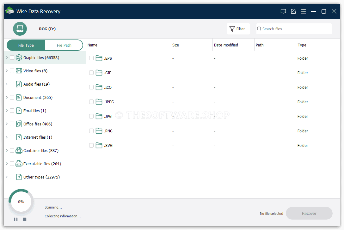Expand the Container files tree node
Image resolution: width=344 pixels, height=230 pixels.
click(x=7, y=150)
